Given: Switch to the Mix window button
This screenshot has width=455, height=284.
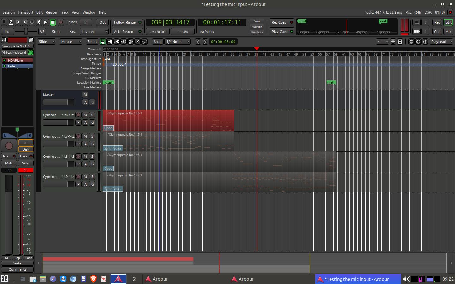Looking at the screenshot, I should pos(448,32).
